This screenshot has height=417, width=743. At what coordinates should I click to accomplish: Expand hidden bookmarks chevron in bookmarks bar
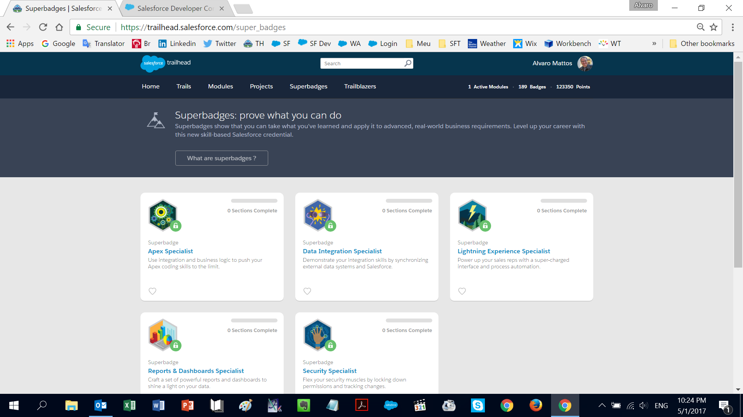point(654,44)
